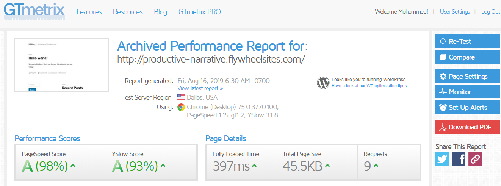This screenshot has width=501, height=186.
Task: Click the YSlow Score A (93%)
Action: click(135, 166)
